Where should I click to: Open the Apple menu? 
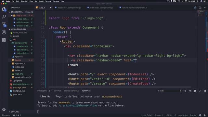click(3, 1)
